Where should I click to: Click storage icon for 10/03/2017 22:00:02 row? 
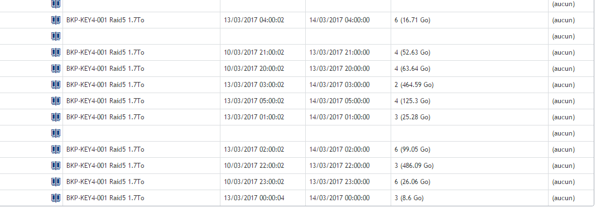tap(55, 166)
